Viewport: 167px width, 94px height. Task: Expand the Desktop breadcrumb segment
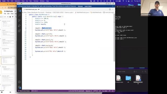[x=49, y=13]
